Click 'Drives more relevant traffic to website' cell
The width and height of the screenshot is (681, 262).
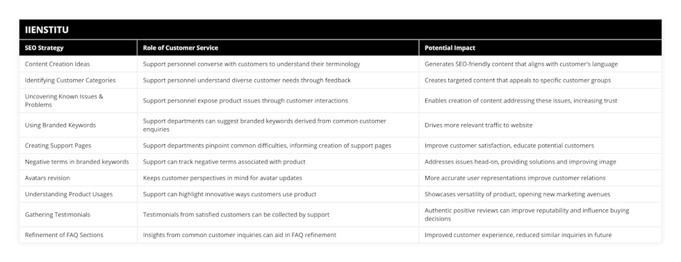click(x=541, y=125)
